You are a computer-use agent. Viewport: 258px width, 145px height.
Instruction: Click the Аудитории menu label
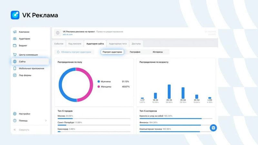[25, 39]
